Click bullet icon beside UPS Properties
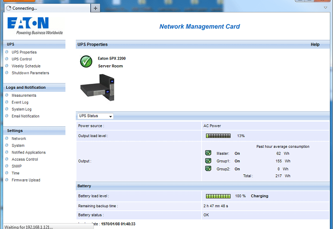Viewport: 333px width, 229px height. click(7, 52)
